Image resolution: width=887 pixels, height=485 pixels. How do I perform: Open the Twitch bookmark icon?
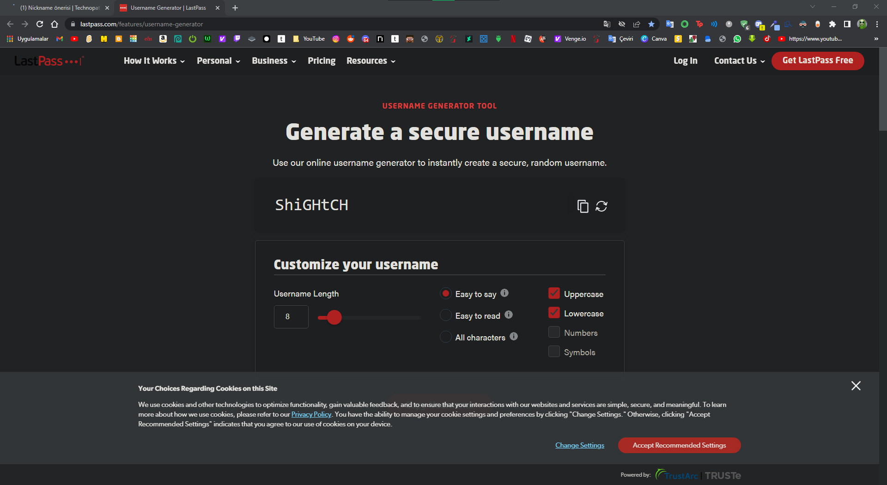(237, 39)
